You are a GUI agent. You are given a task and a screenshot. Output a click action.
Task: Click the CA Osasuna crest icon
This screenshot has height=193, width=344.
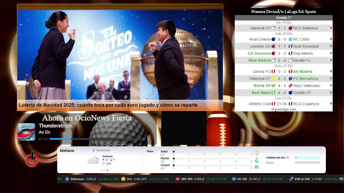click(273, 53)
